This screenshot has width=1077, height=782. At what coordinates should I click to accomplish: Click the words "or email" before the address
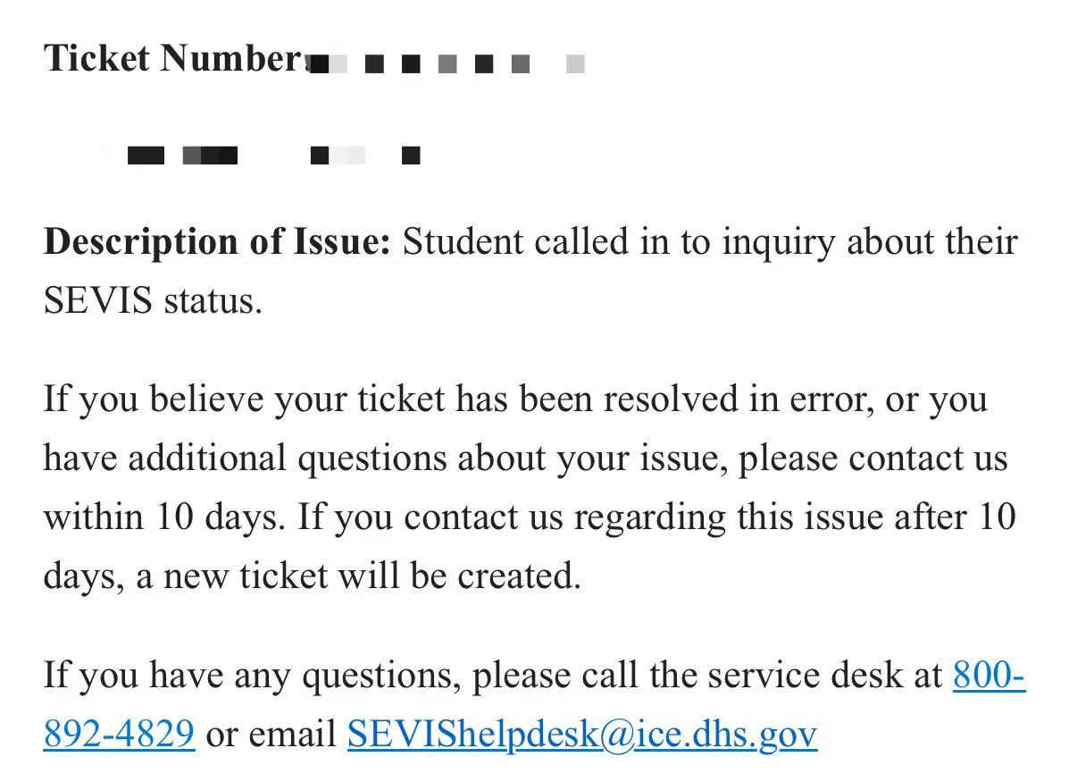[271, 734]
